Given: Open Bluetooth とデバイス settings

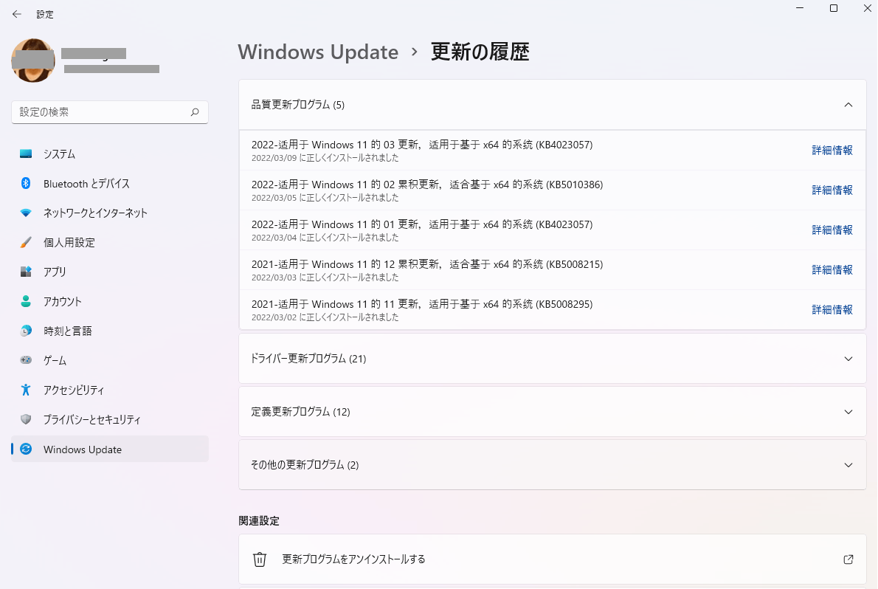Looking at the screenshot, I should (x=110, y=183).
